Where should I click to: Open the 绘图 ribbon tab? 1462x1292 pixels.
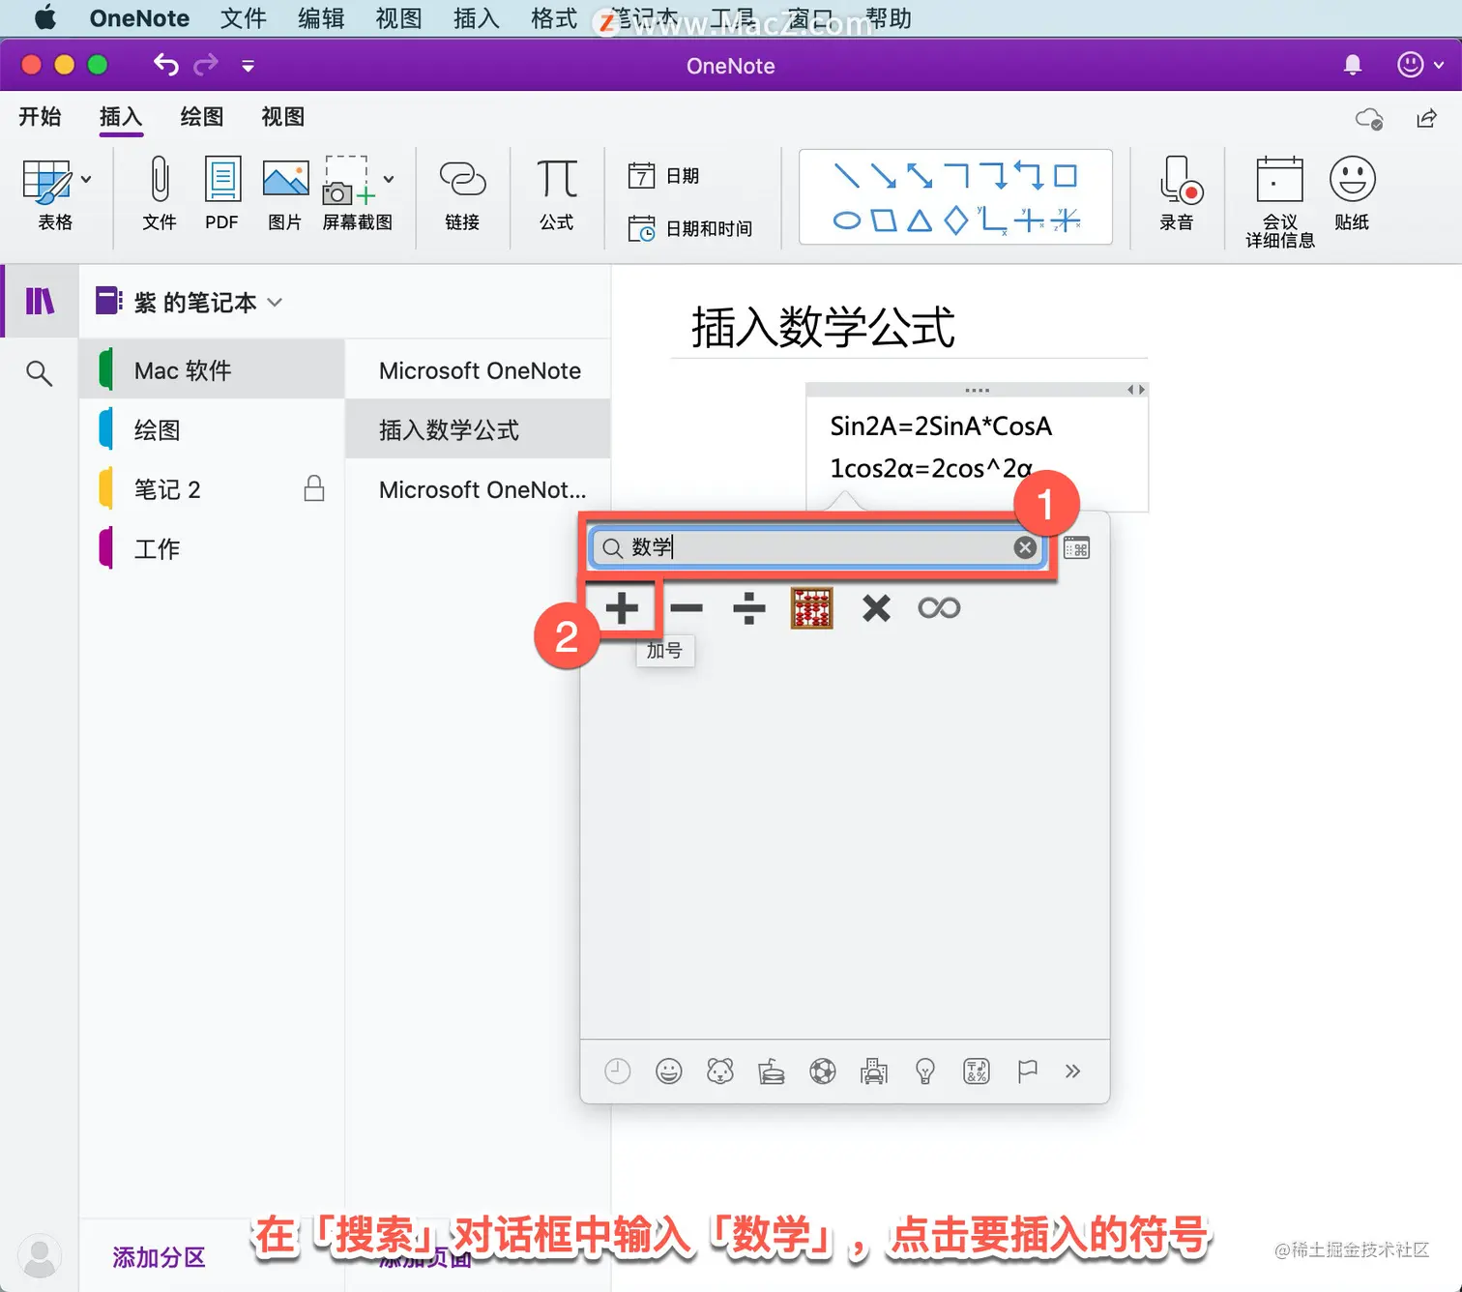(x=202, y=117)
